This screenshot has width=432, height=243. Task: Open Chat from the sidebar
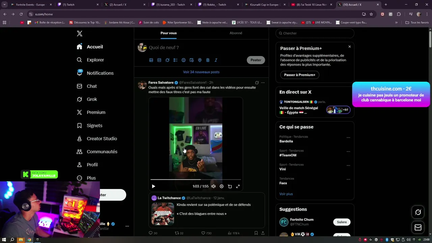pyautogui.click(x=87, y=86)
